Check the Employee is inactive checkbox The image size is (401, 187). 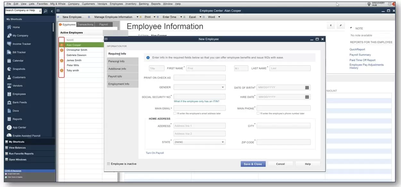(x=108, y=164)
